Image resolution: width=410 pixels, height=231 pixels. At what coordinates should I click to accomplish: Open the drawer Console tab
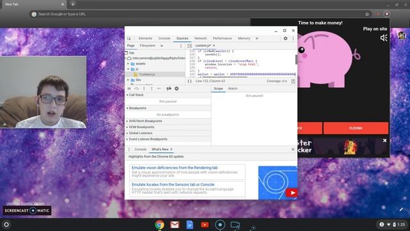tap(140, 150)
